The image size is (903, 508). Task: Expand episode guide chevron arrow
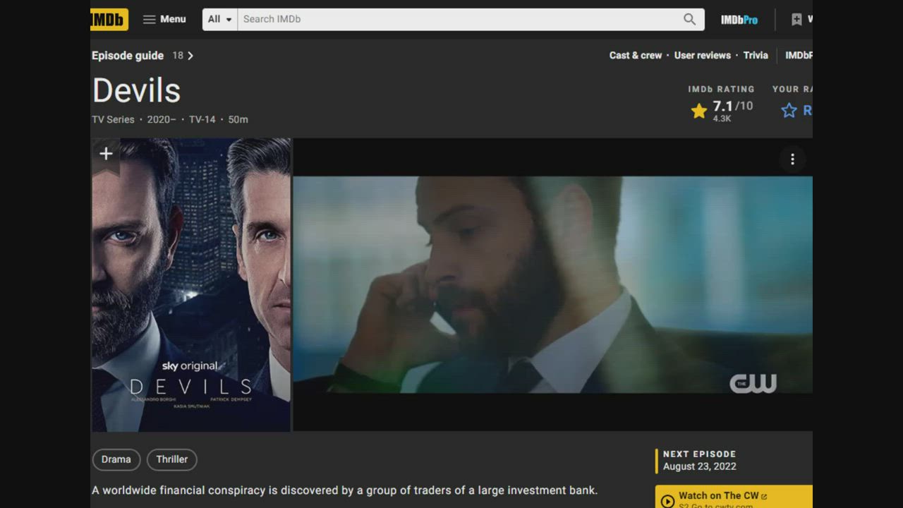tap(190, 56)
